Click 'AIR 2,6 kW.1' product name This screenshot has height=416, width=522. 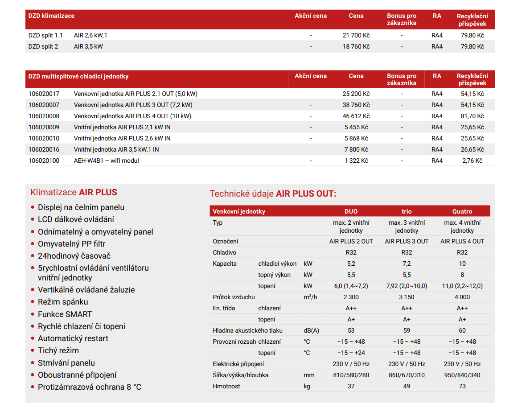[90, 35]
